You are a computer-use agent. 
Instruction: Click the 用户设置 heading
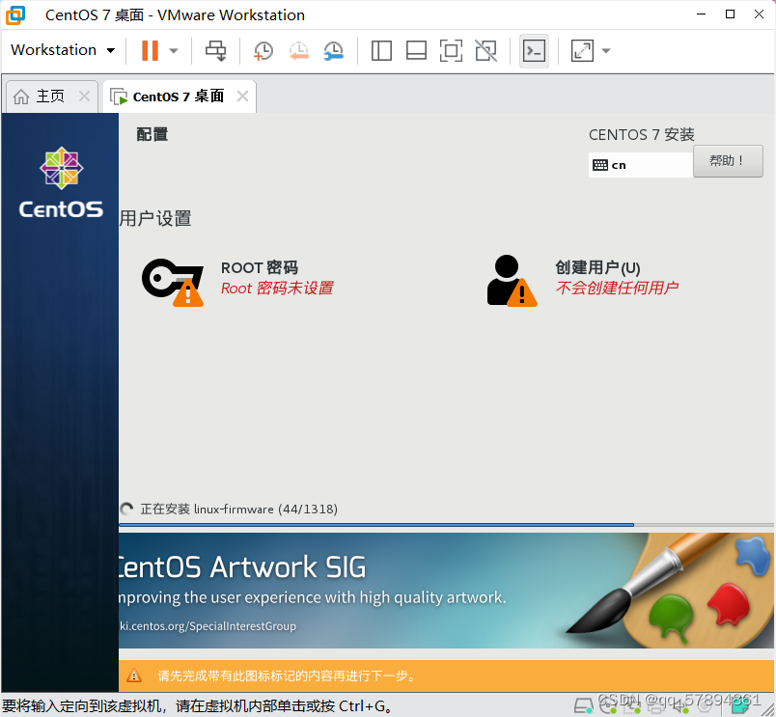click(x=154, y=218)
